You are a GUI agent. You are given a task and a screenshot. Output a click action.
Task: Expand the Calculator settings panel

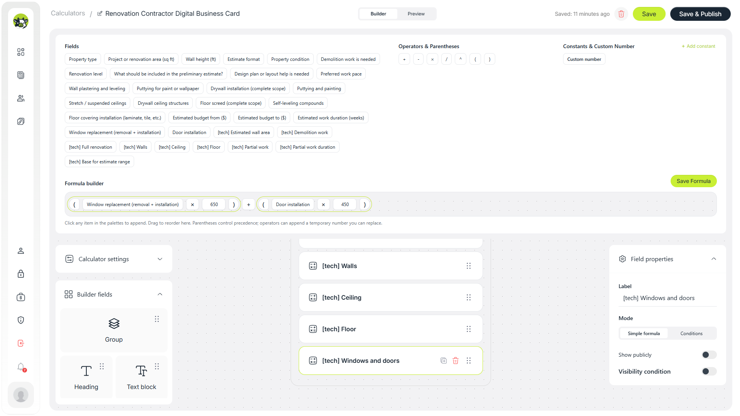(114, 259)
